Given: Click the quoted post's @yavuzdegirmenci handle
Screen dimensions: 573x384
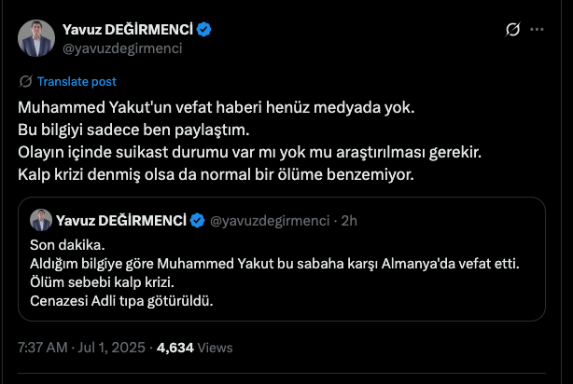Looking at the screenshot, I should (271, 221).
